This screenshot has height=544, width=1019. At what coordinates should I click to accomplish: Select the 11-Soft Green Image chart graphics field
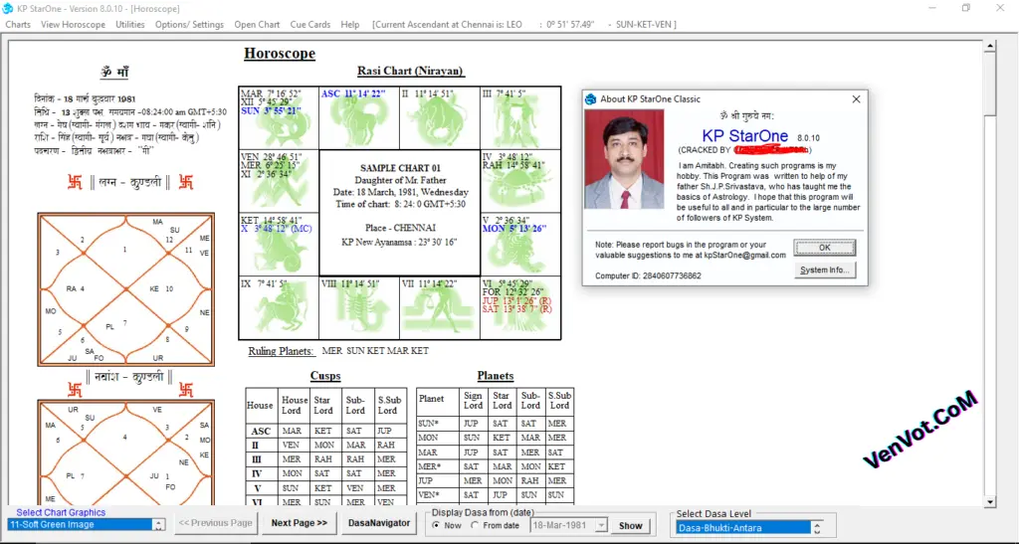coord(80,524)
